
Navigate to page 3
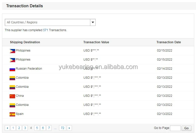coord(25,128)
